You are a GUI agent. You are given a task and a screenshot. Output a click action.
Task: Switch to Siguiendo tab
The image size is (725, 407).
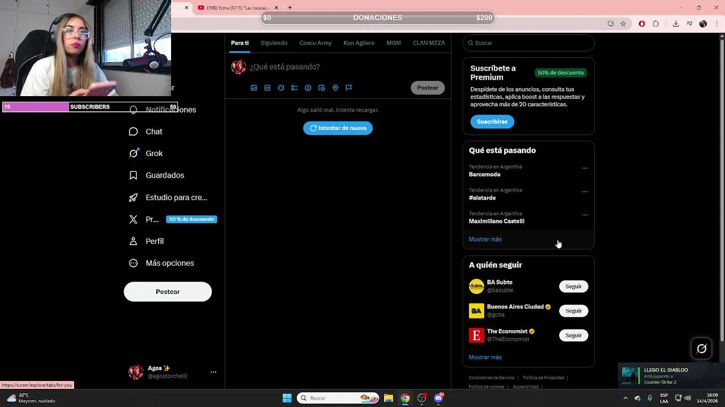[x=274, y=43]
